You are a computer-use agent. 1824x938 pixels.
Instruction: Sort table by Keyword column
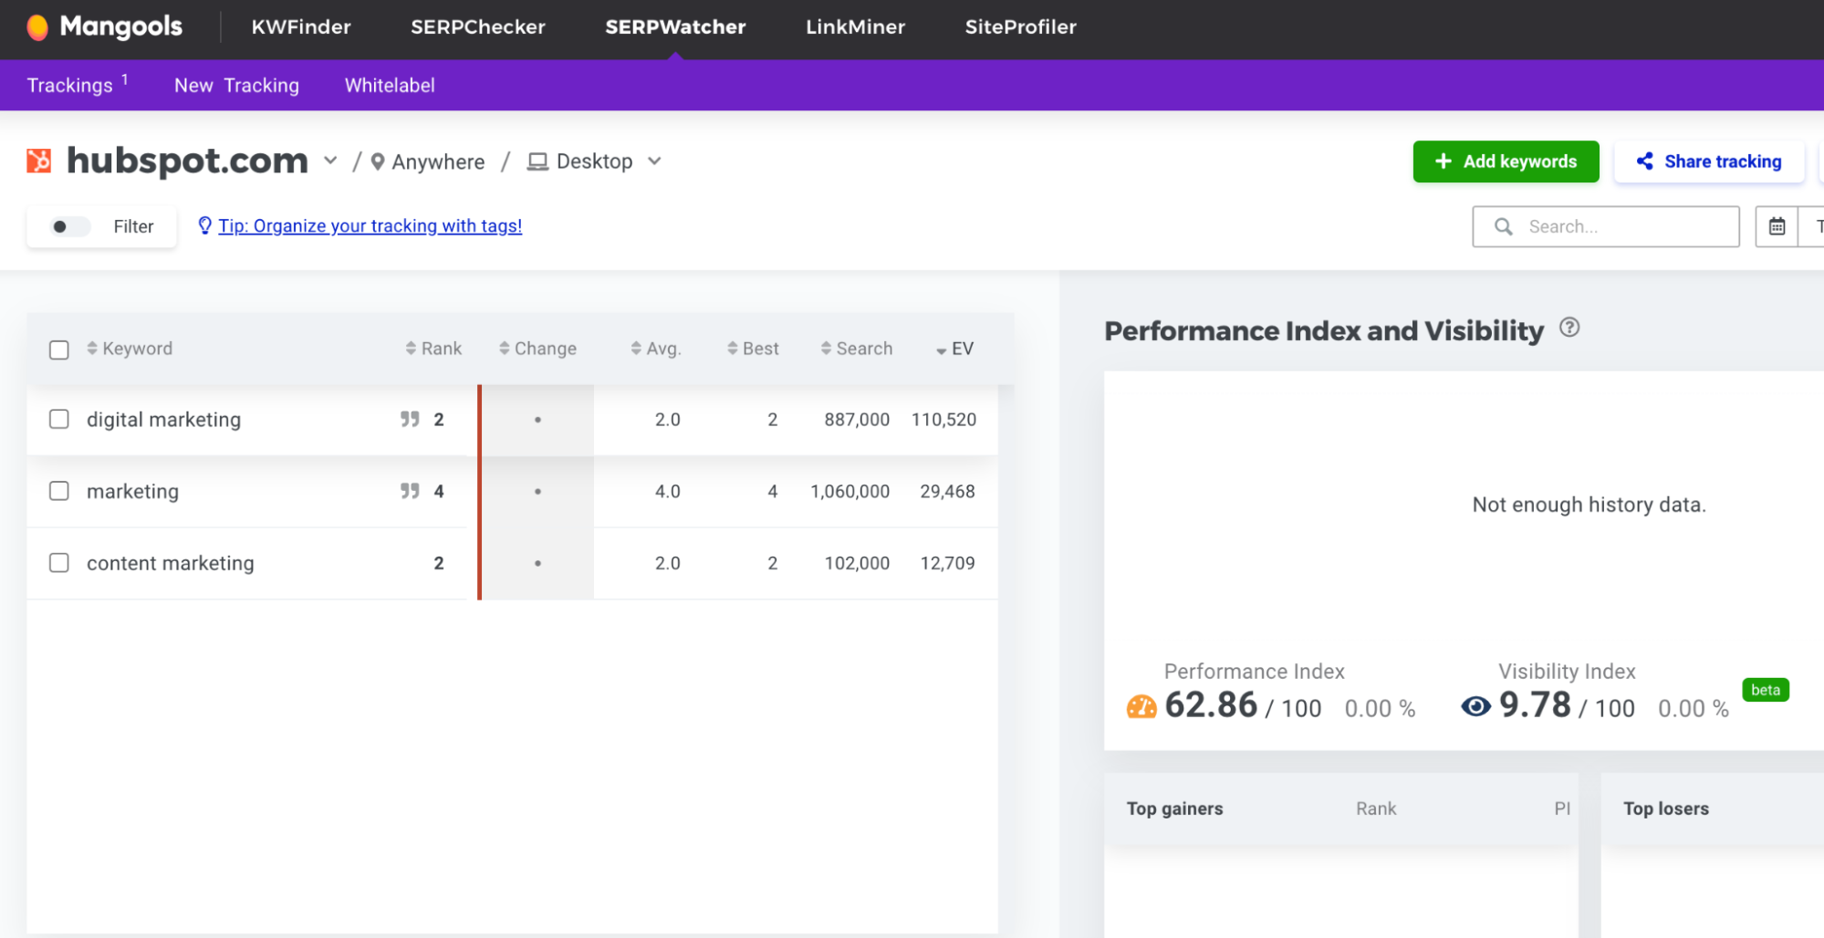coord(130,349)
